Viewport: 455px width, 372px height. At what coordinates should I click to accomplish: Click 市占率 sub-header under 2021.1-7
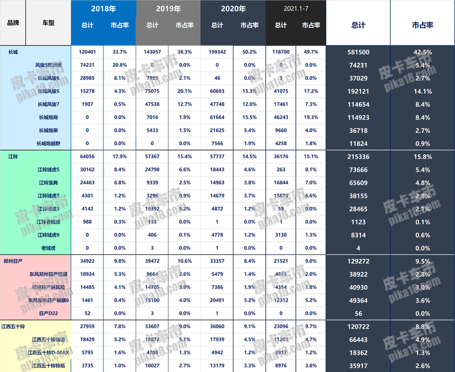click(311, 25)
